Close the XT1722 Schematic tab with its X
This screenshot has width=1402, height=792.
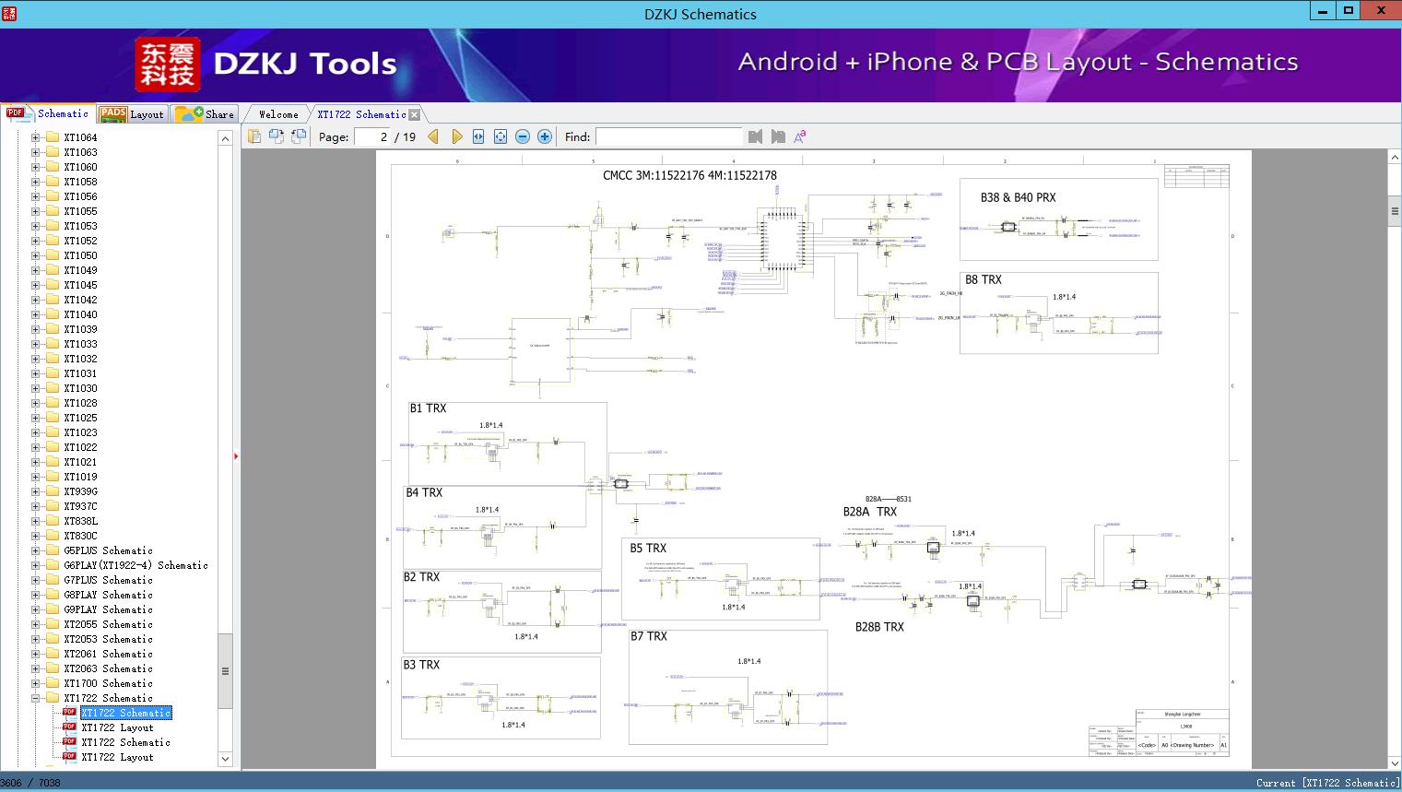[x=415, y=114]
